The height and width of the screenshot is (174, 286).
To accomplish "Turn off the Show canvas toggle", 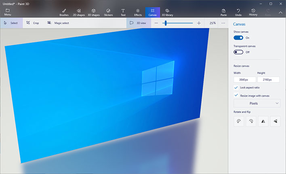I will pyautogui.click(x=238, y=38).
